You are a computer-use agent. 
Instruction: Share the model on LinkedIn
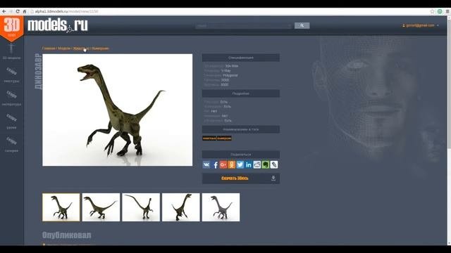pos(249,164)
